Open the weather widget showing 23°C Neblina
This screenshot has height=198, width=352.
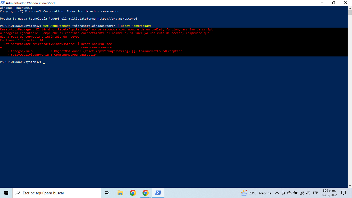pyautogui.click(x=256, y=193)
